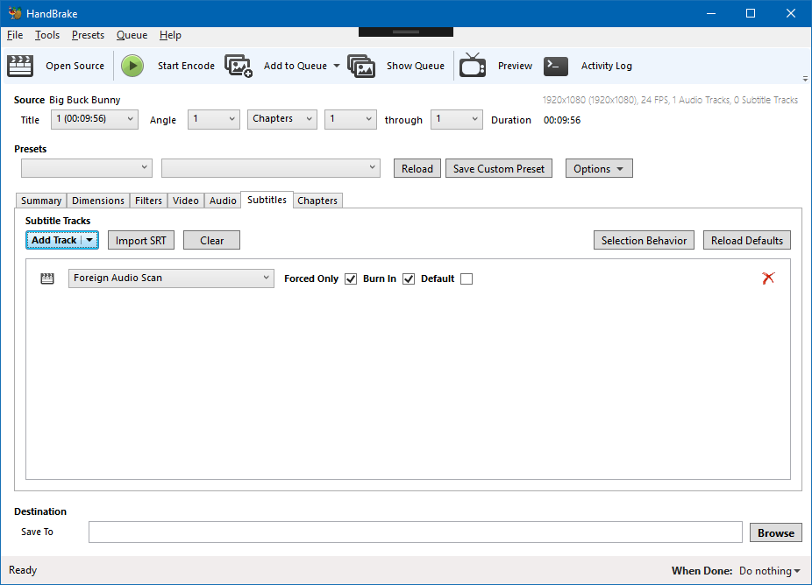
Task: Click the Browse destination button
Action: 776,532
